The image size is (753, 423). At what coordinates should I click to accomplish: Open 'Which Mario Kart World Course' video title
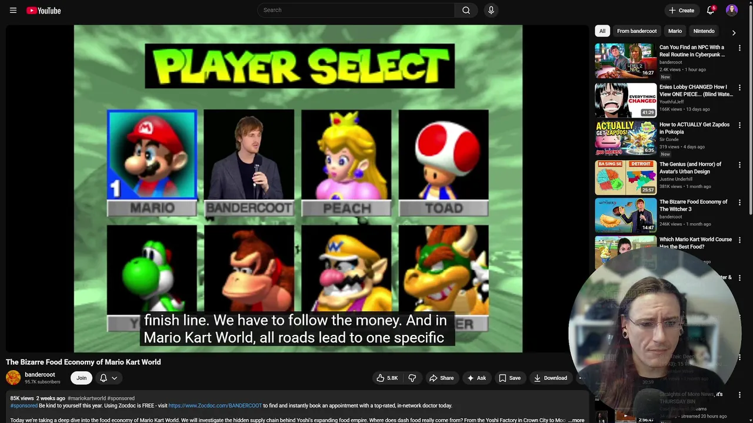click(695, 243)
